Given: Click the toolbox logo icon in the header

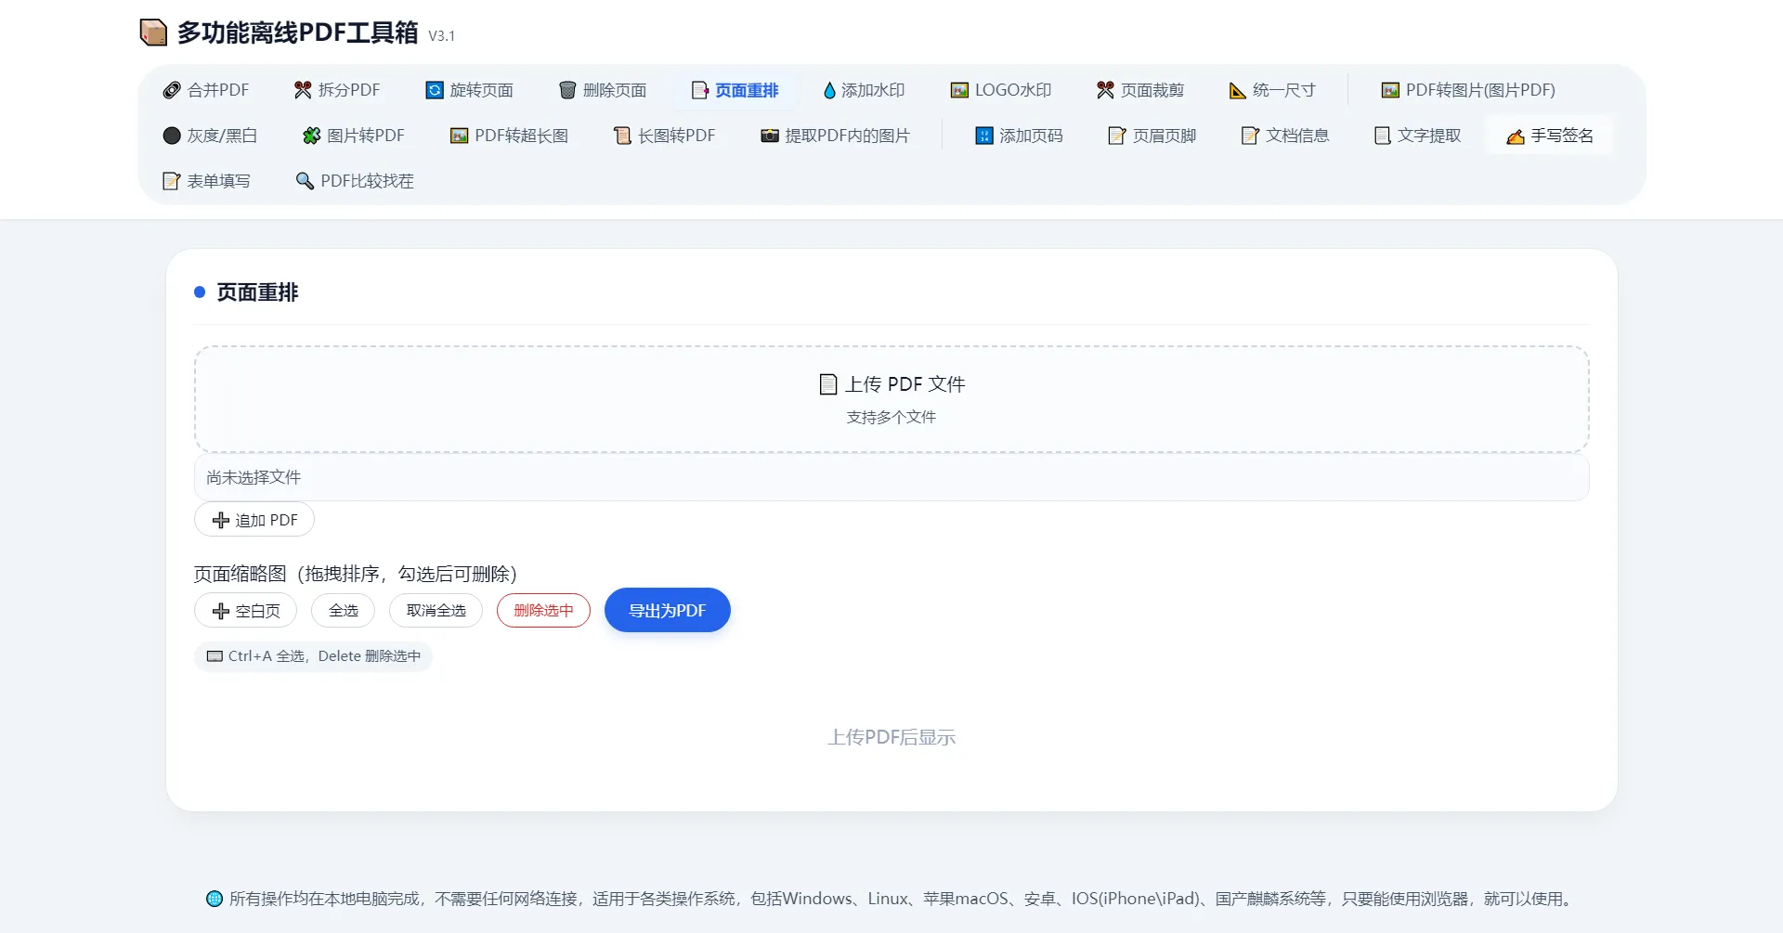Looking at the screenshot, I should click(x=153, y=32).
